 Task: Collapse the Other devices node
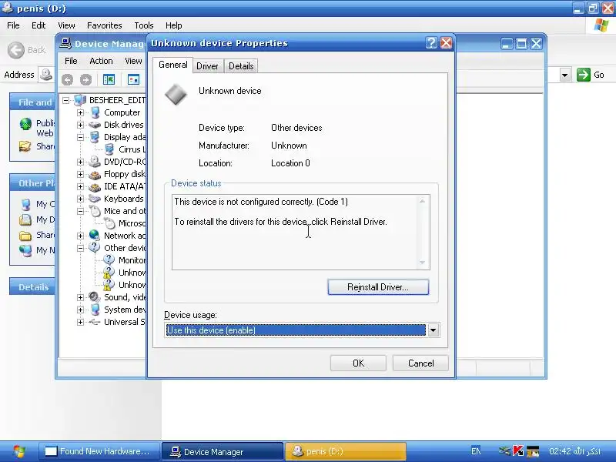coord(80,248)
